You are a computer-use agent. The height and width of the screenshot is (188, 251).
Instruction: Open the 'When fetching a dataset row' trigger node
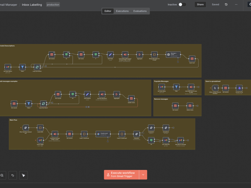(x=26, y=128)
